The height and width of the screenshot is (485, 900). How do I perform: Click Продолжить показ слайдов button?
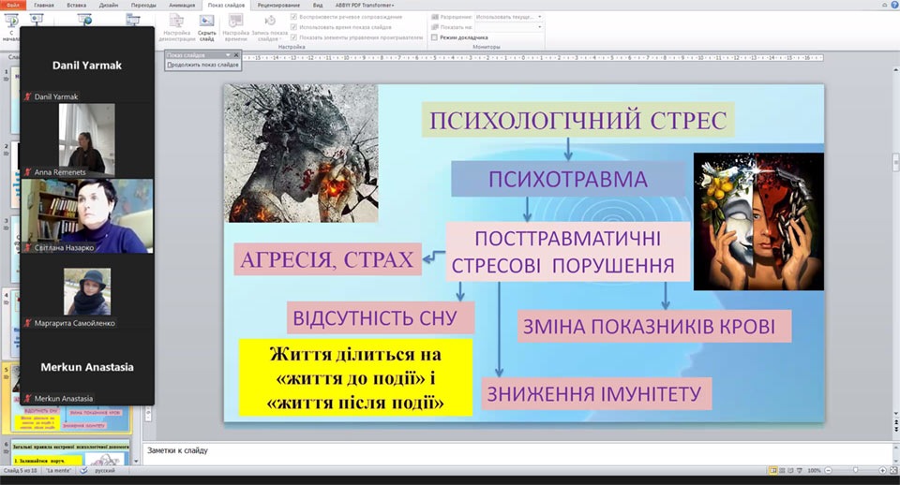(202, 65)
